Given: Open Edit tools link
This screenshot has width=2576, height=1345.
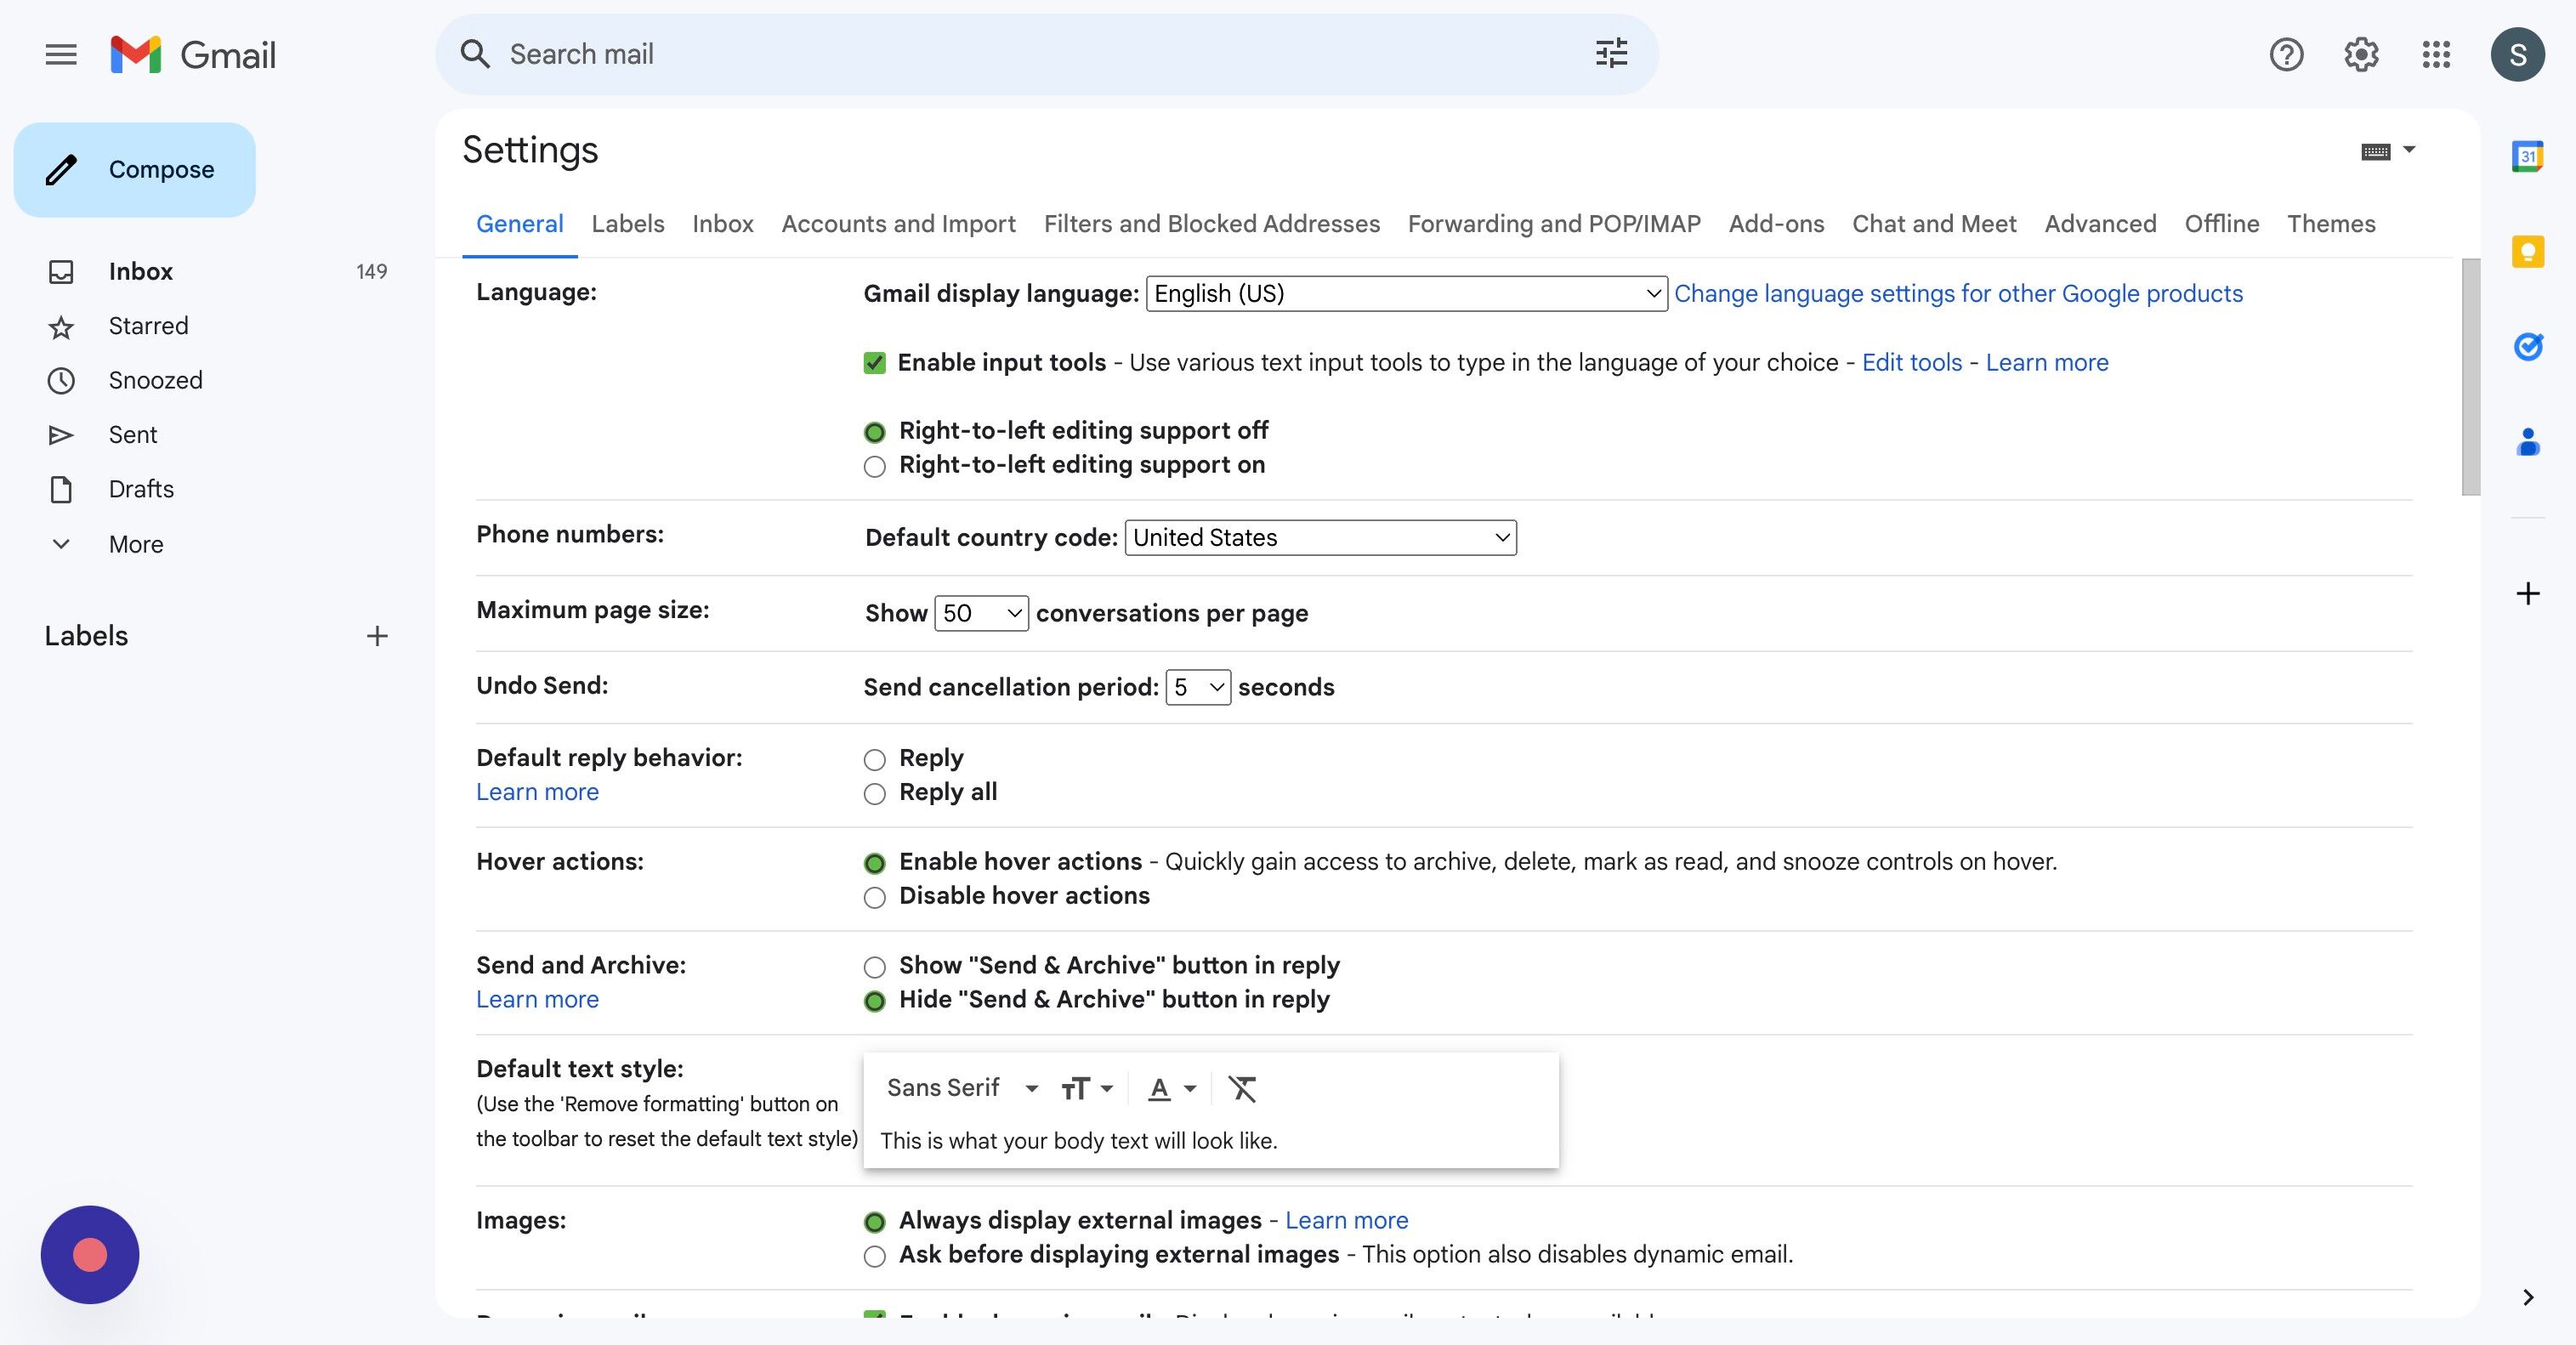Looking at the screenshot, I should click(1911, 363).
